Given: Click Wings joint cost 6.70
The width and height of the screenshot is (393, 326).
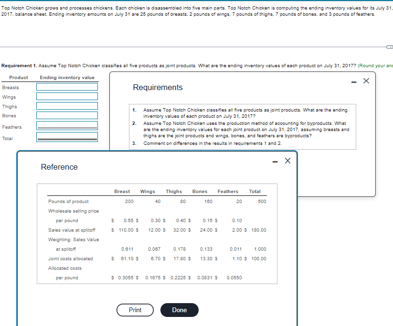Looking at the screenshot, I should point(155,258).
